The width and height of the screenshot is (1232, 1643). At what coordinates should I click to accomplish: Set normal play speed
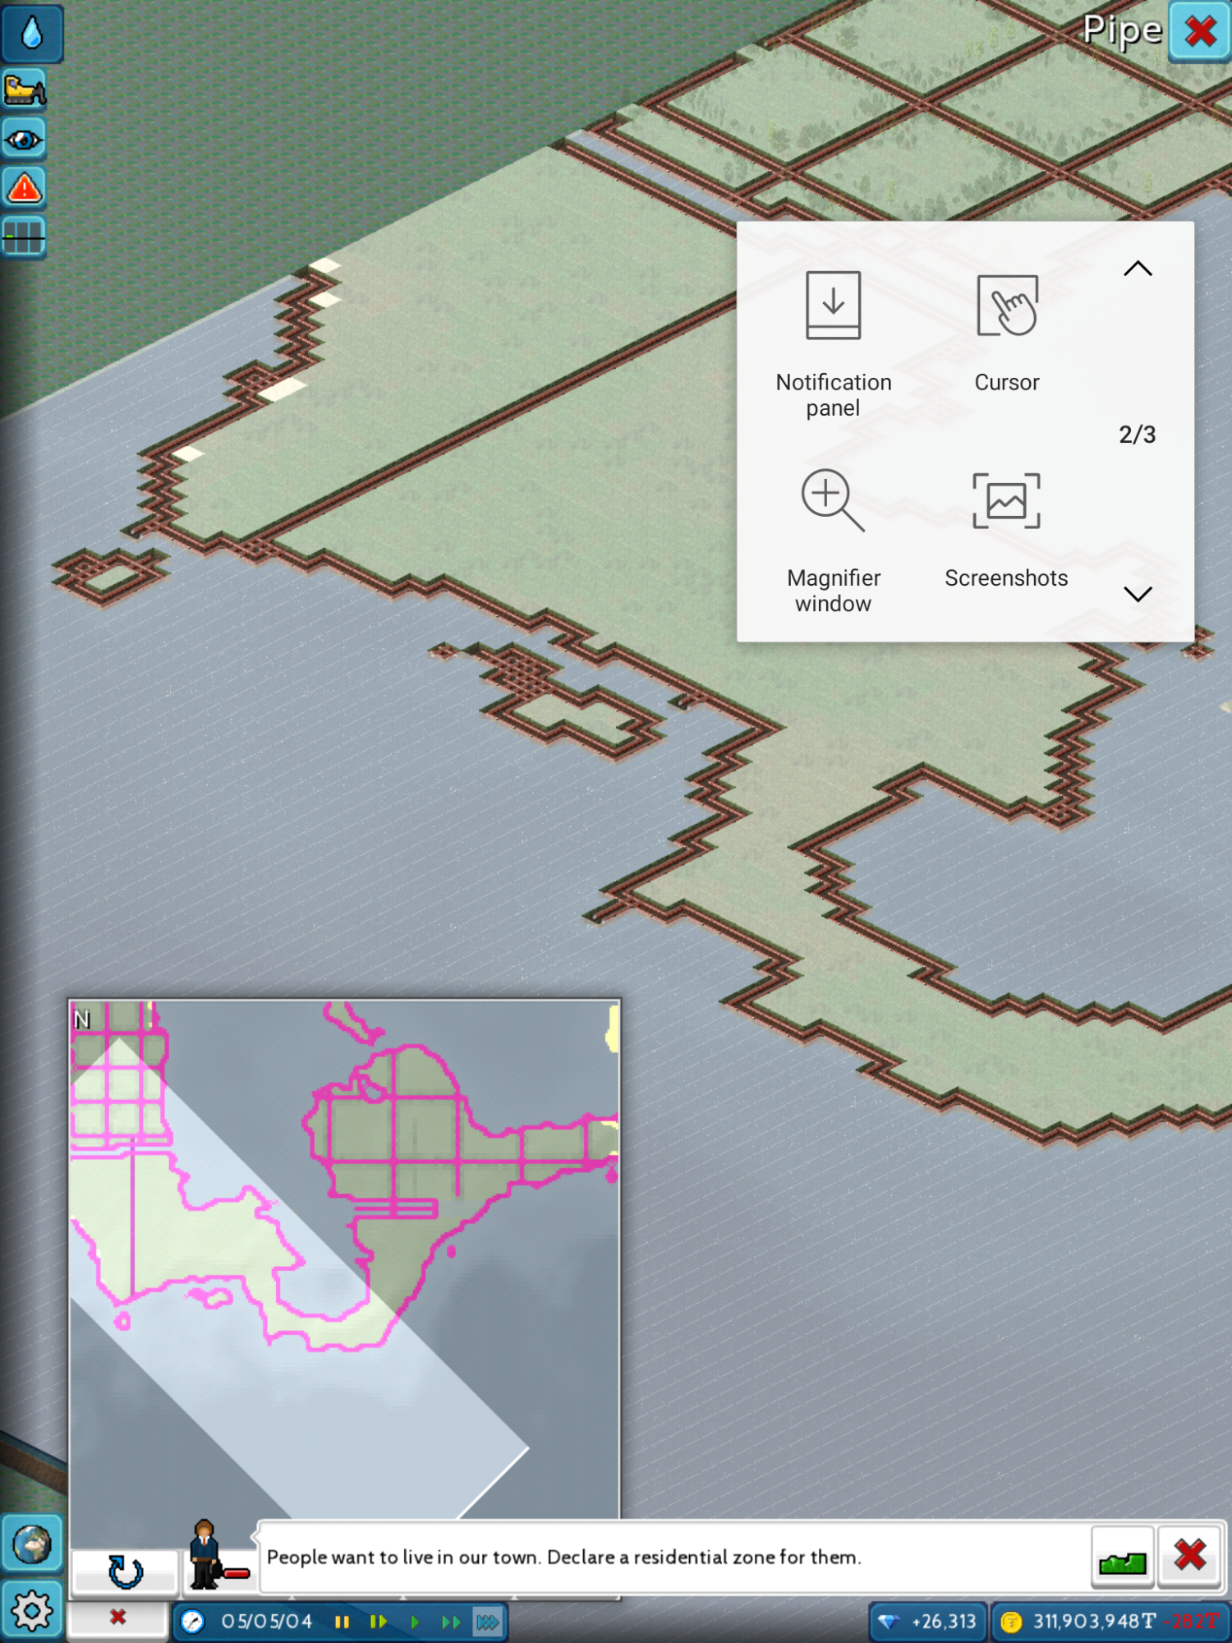[x=415, y=1622]
